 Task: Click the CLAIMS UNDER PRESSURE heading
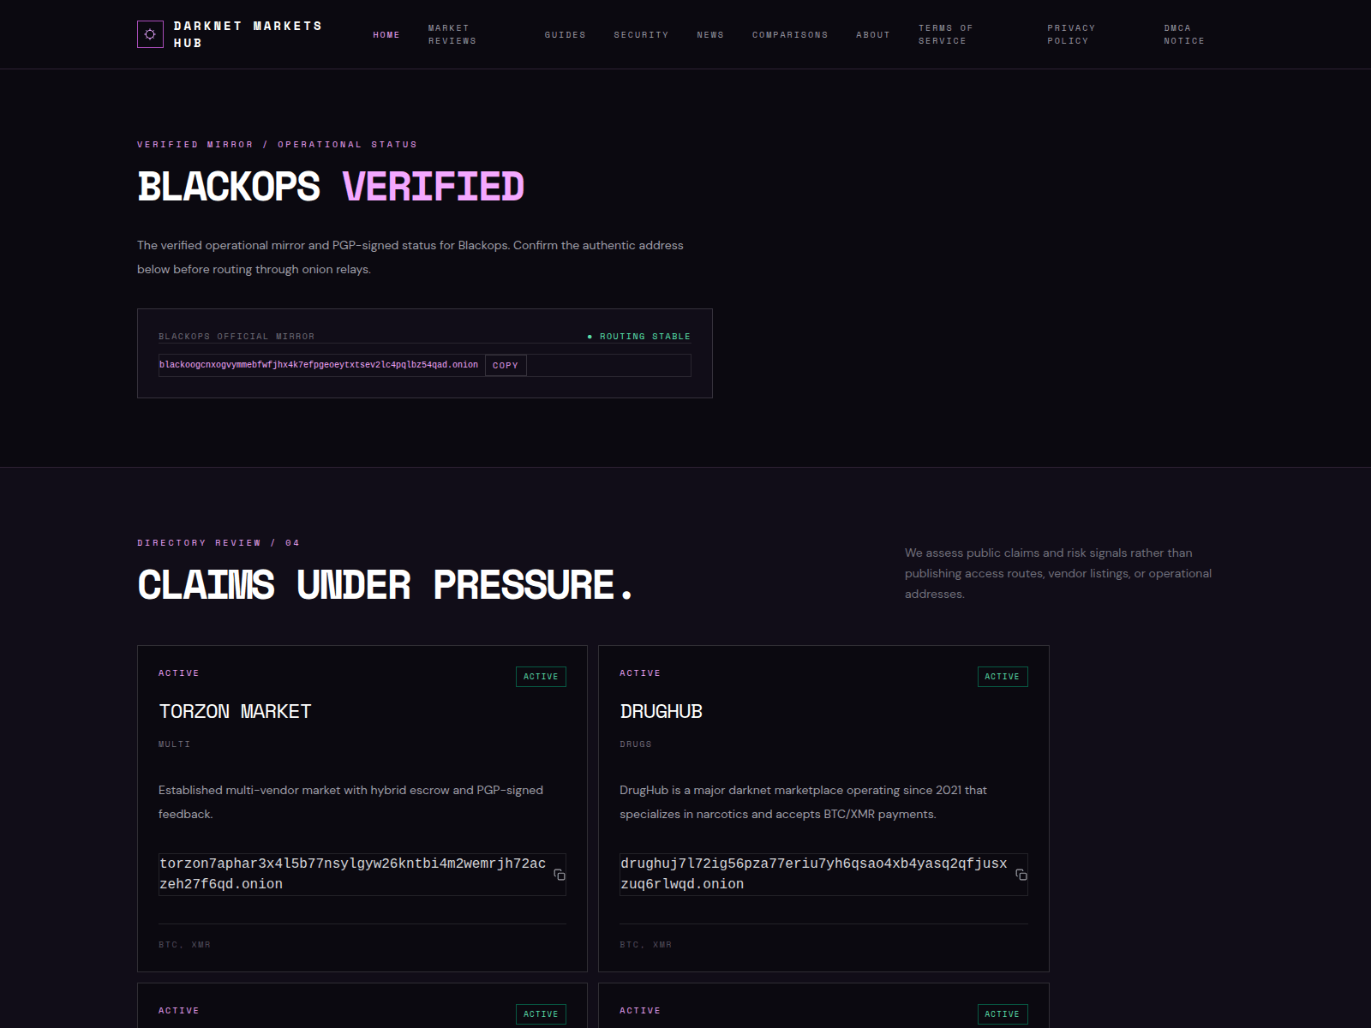386,585
